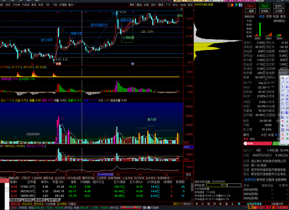Choose the text annotation tool in drawing palette
289x210 pixels.
click(x=283, y=126)
